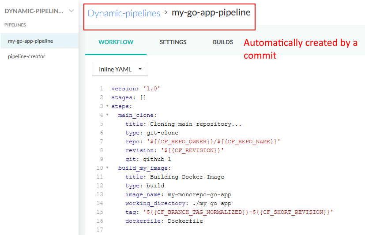Click the DYNAMIC-PIPELIN project name header
This screenshot has height=235, width=365.
(x=34, y=11)
